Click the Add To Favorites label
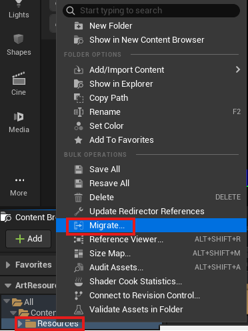248x331 pixels. coord(121,140)
